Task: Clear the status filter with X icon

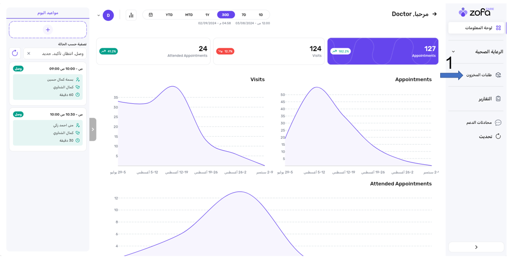Action: pos(29,54)
